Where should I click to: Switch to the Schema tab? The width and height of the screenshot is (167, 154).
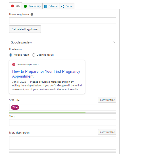[x=51, y=6]
